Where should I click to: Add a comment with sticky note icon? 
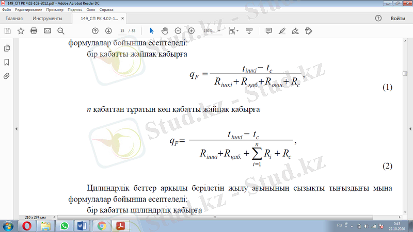(268, 31)
